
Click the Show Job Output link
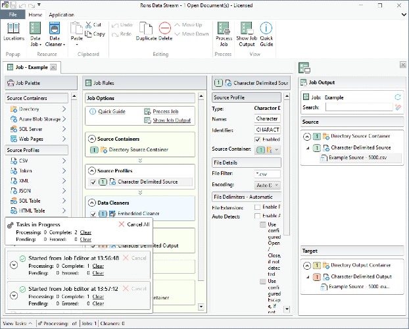click(172, 120)
